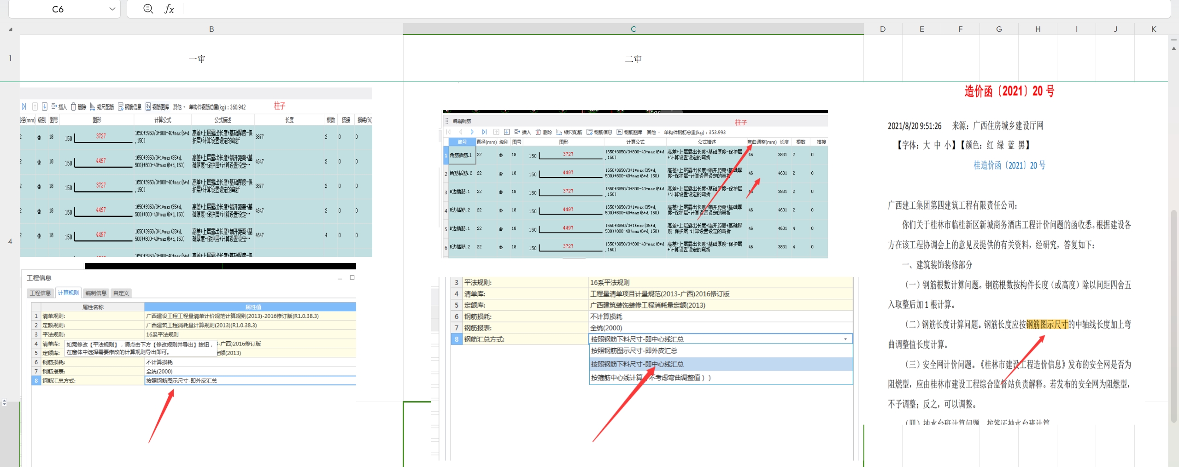Select column I header

(x=1076, y=29)
